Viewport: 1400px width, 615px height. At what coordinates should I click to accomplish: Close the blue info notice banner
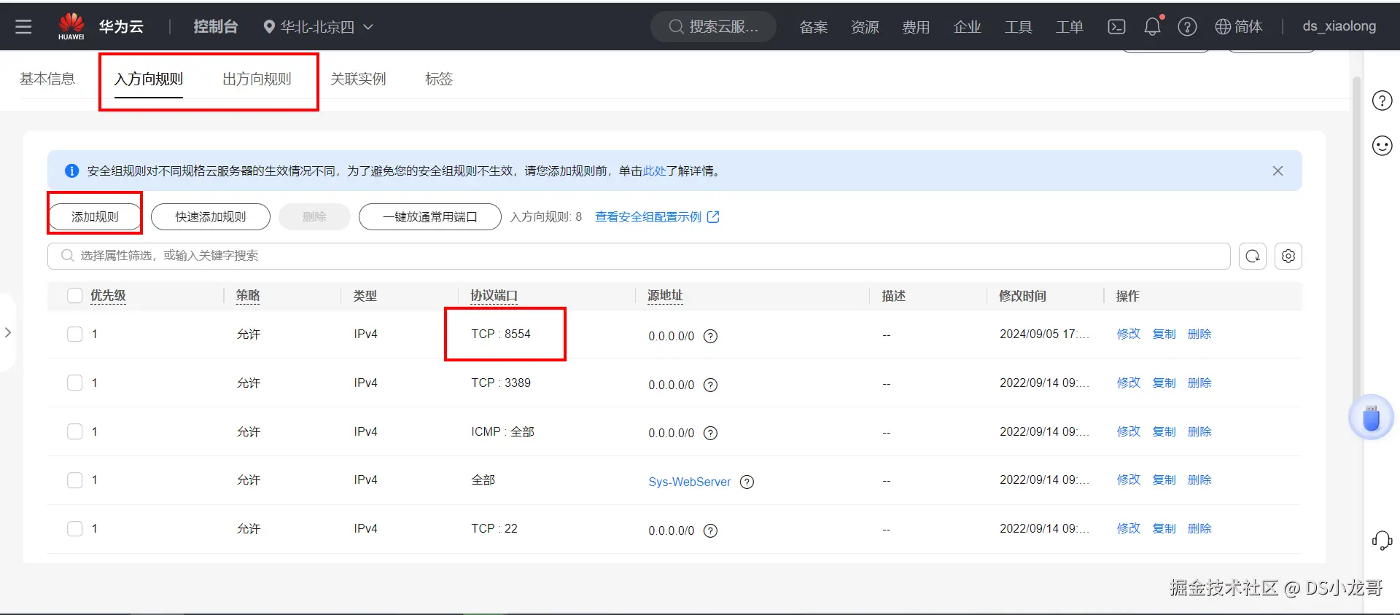(1277, 171)
